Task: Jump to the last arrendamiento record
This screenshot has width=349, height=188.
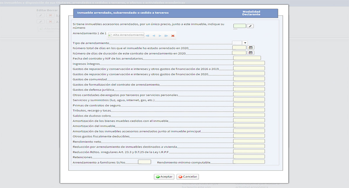Action: click(166, 35)
